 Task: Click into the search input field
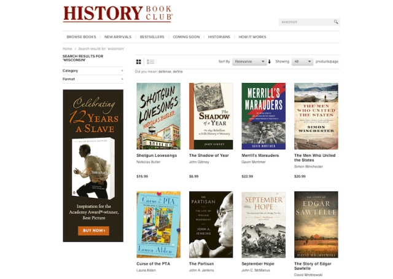[306, 22]
